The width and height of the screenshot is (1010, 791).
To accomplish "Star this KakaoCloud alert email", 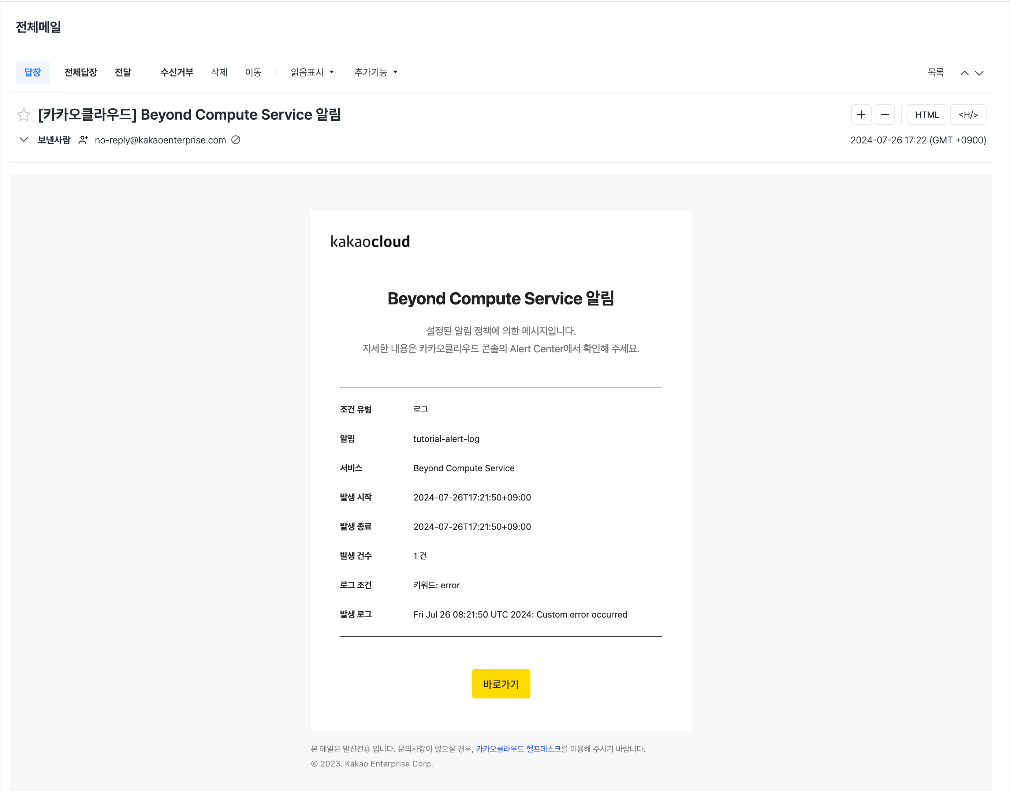I will [24, 115].
